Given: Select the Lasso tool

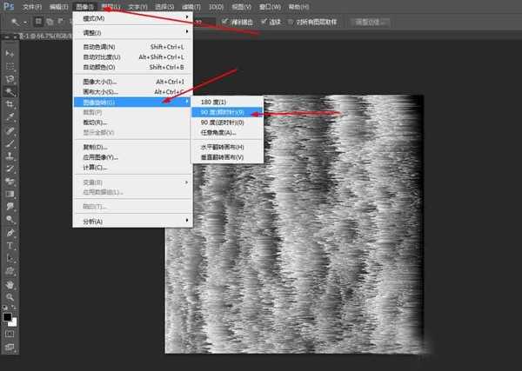Looking at the screenshot, I should pos(10,78).
